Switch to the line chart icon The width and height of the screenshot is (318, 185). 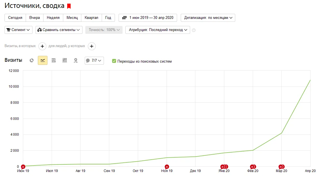(43, 60)
